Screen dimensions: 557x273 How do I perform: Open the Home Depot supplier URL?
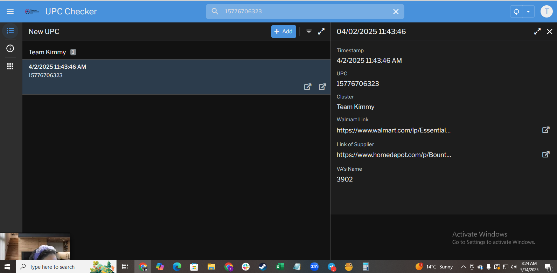(394, 155)
